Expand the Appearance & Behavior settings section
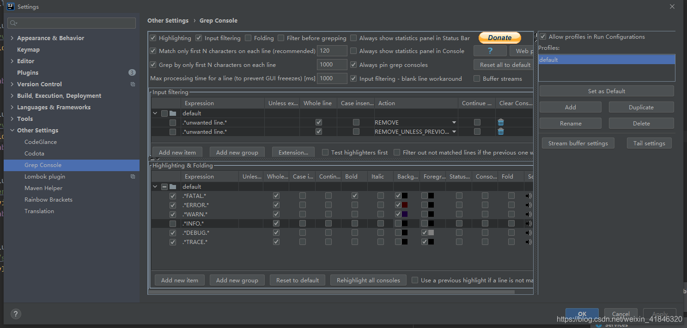The height and width of the screenshot is (328, 687). (12, 38)
